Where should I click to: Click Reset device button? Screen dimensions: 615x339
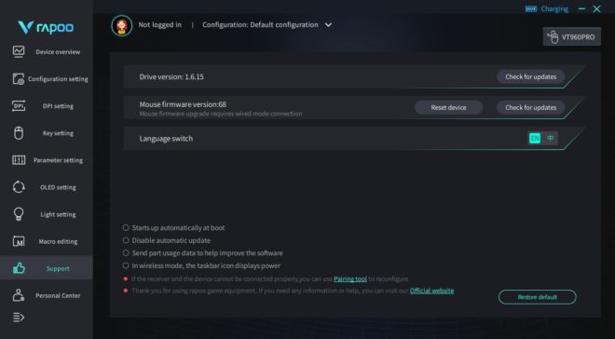coord(448,107)
